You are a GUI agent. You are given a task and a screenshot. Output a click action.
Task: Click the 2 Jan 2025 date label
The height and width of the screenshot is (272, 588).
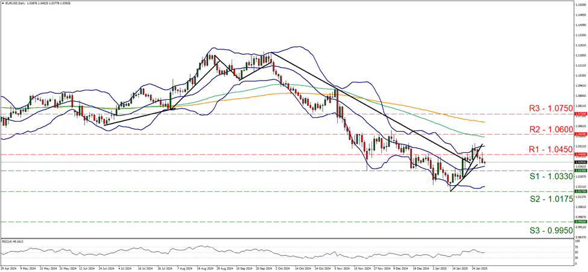(441, 268)
